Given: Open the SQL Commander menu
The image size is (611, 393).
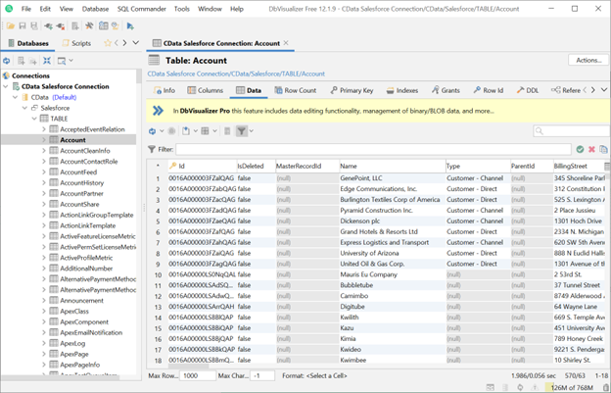Looking at the screenshot, I should click(x=142, y=8).
